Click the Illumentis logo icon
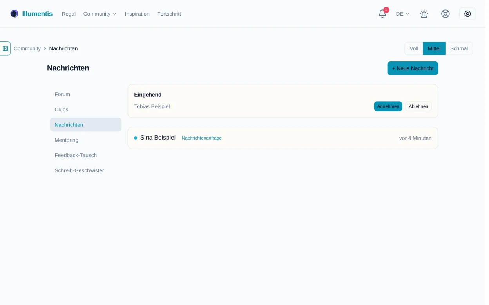Viewport: 489px width, 305px height. click(x=14, y=14)
